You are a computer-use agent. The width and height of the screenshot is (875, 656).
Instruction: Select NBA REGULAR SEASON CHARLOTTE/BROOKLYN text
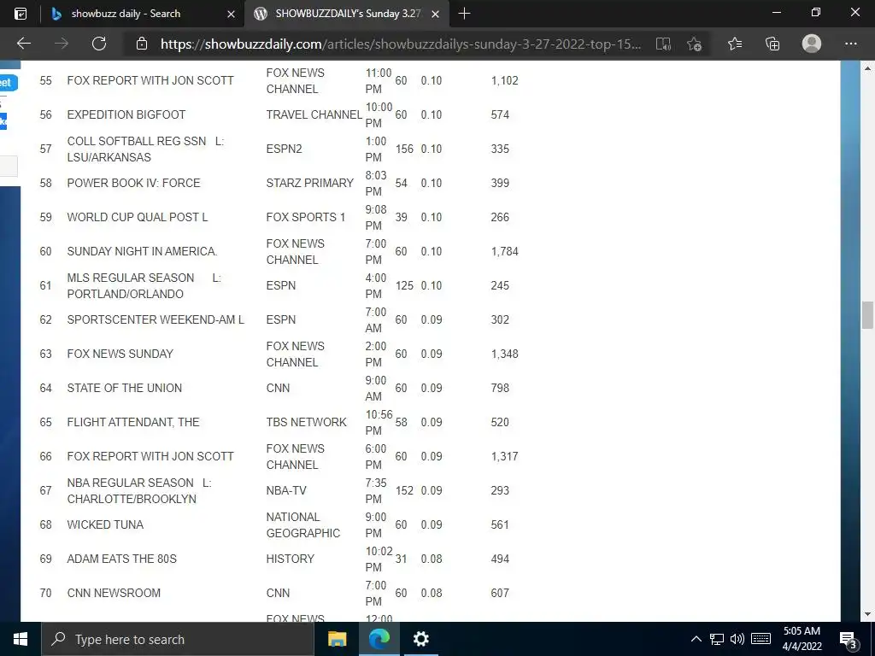tap(139, 490)
